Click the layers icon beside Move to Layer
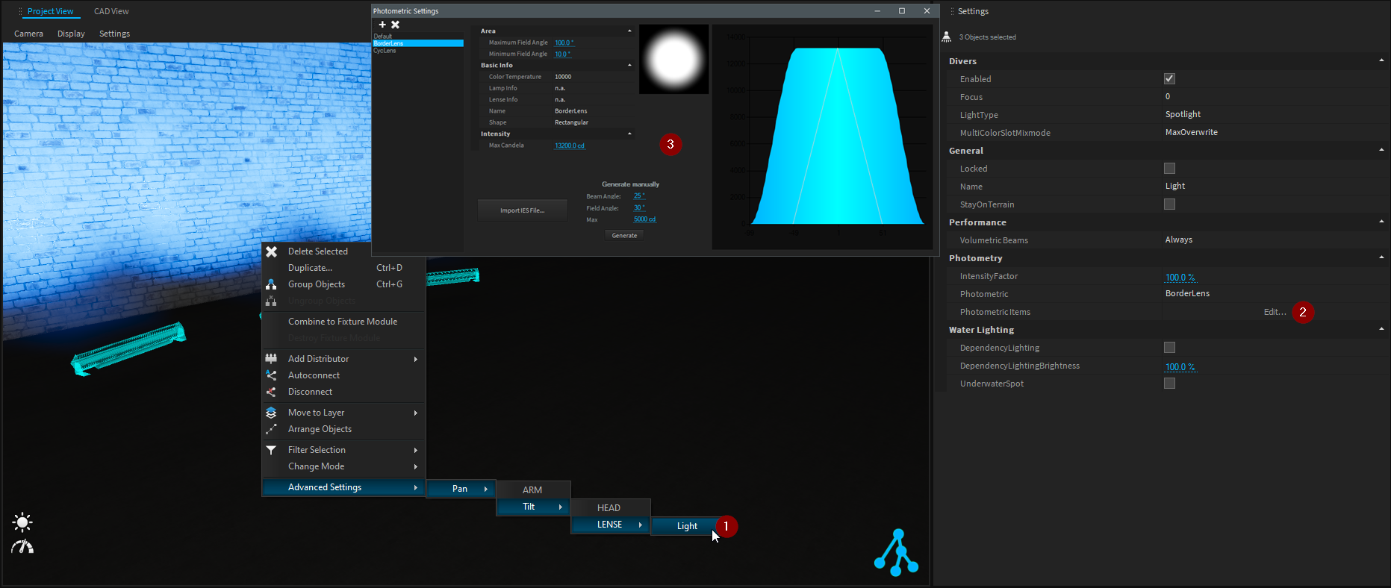Screen dimensions: 1391x588 (x=271, y=413)
